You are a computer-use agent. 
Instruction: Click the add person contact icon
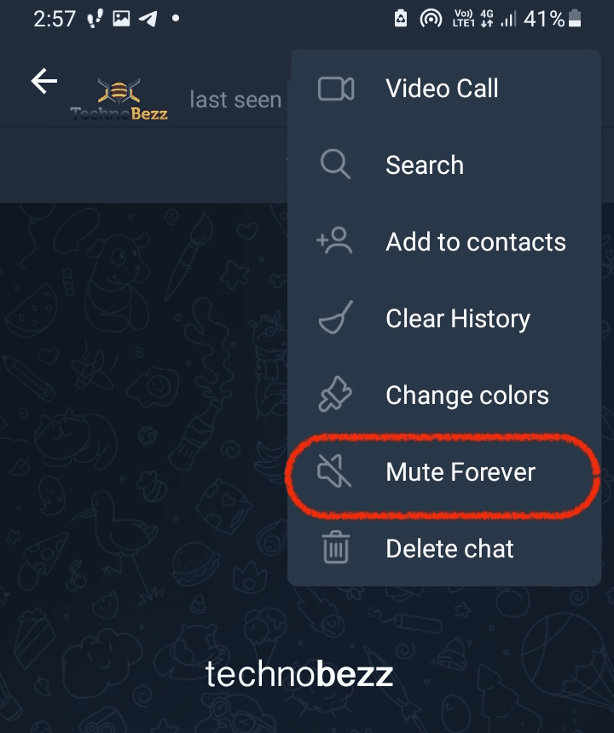[x=334, y=240]
